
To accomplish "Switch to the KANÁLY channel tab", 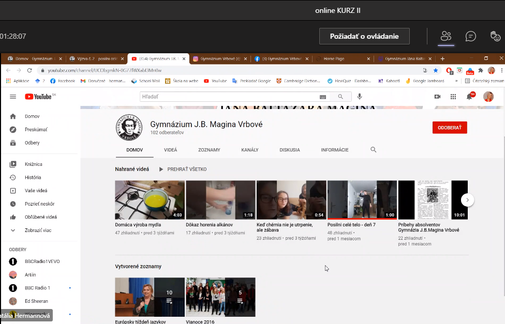I will click(x=250, y=150).
